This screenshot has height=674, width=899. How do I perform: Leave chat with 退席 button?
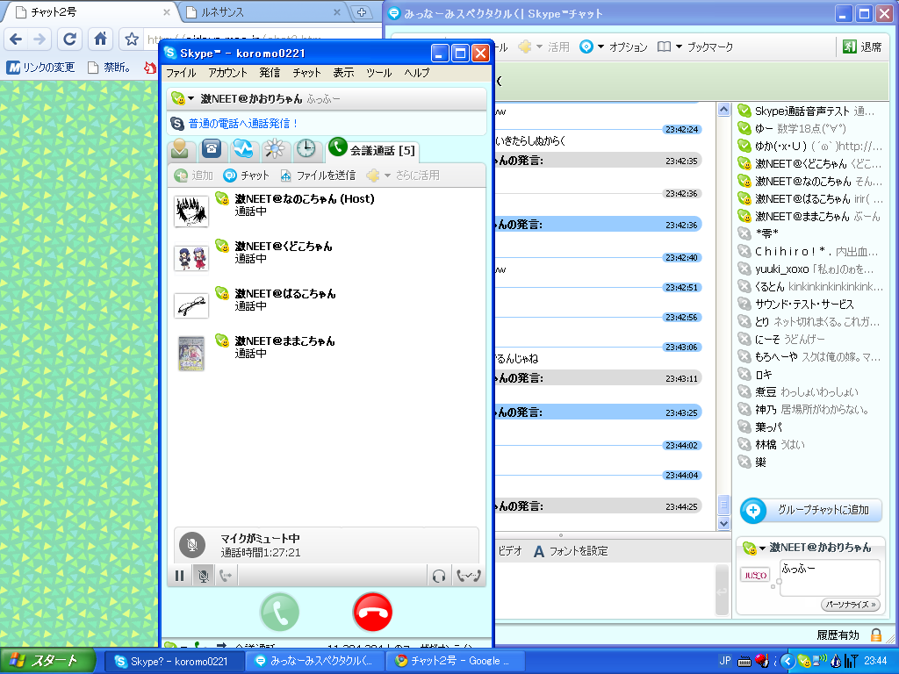tap(862, 47)
